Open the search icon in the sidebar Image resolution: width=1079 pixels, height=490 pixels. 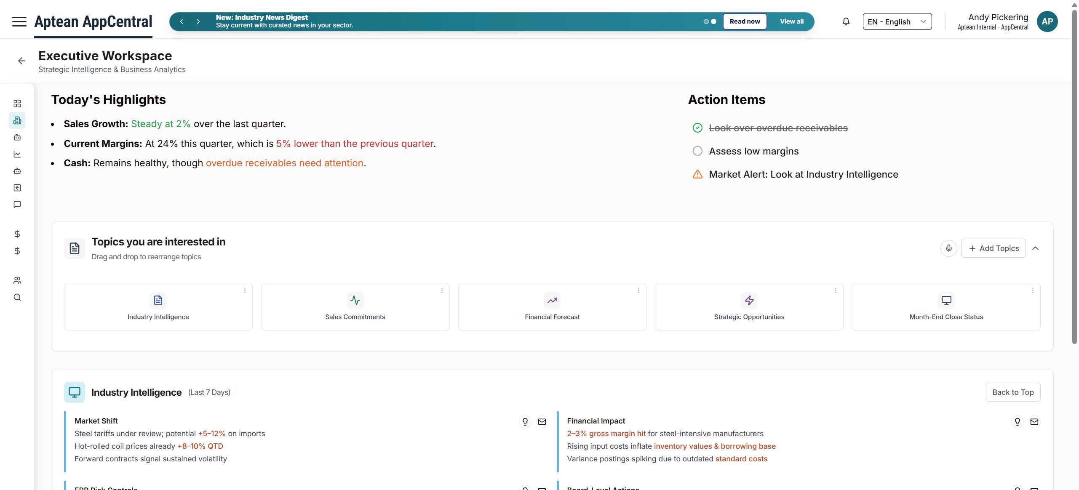click(17, 297)
